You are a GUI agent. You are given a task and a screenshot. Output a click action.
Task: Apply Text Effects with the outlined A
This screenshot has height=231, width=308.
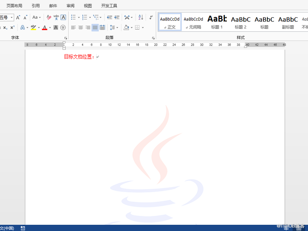(22, 28)
